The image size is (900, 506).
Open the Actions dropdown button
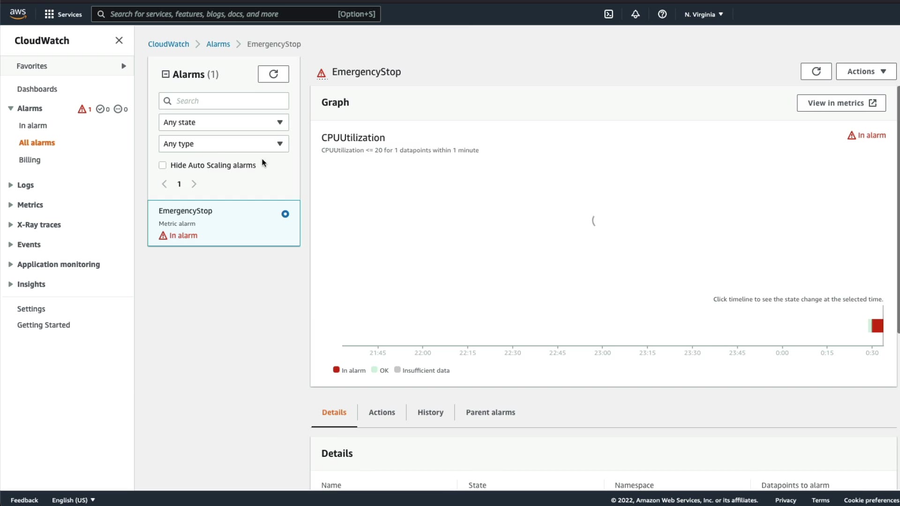click(866, 71)
